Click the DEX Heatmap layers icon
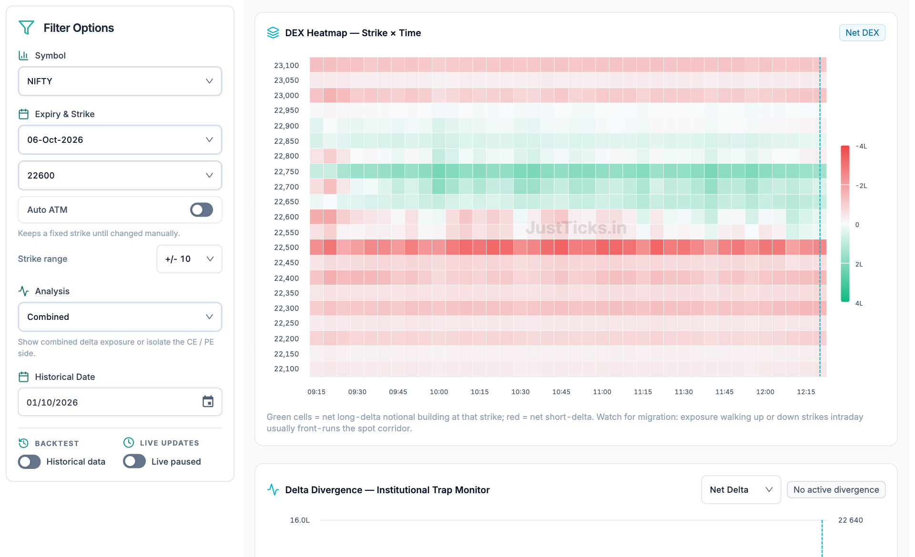 pos(273,33)
